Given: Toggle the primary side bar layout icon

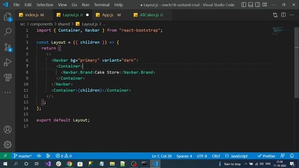Looking at the screenshot, I should click(244, 5).
